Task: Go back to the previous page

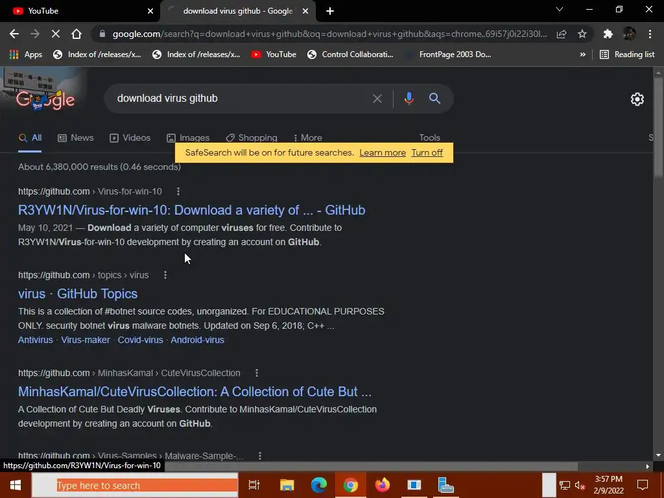Action: [x=14, y=34]
